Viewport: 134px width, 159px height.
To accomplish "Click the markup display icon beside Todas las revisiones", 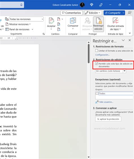I will [7, 19].
